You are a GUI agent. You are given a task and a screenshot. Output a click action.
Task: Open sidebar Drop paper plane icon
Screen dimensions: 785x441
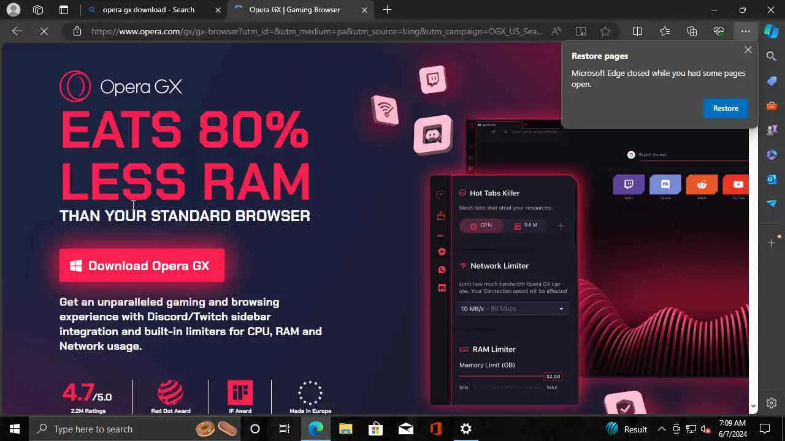[x=772, y=203]
